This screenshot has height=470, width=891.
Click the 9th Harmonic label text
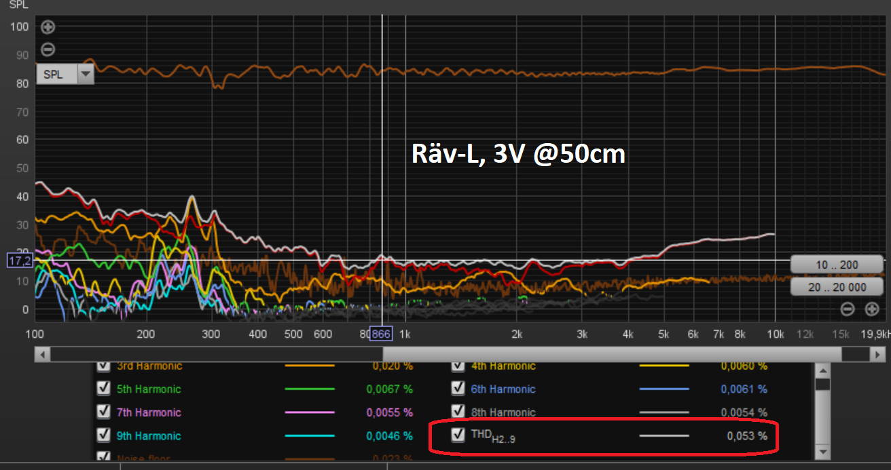point(149,435)
